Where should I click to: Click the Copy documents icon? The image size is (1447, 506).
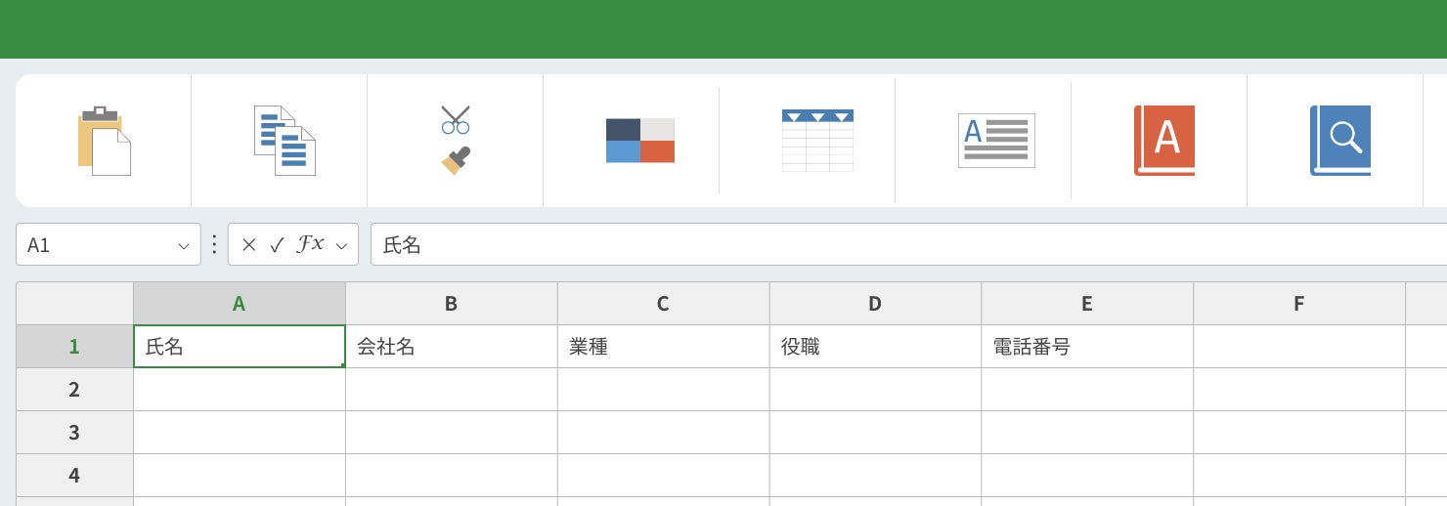pyautogui.click(x=285, y=141)
